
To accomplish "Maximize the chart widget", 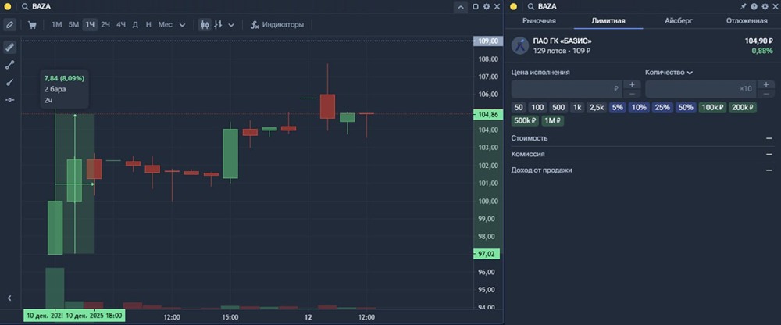I will click(x=475, y=6).
